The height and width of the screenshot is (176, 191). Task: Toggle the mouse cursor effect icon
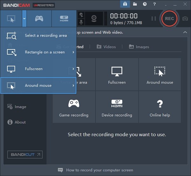tap(81, 15)
